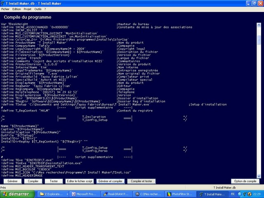Image resolution: width=264 pixels, height=198 pixels.
Task: Click line '!define HelpTelephone'
Action: (x=40, y=92)
